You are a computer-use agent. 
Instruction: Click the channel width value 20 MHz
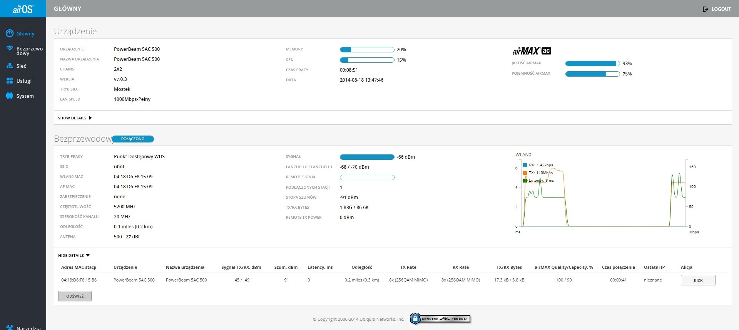click(x=122, y=217)
